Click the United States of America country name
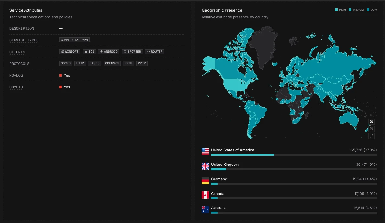The image size is (385, 223). click(233, 150)
